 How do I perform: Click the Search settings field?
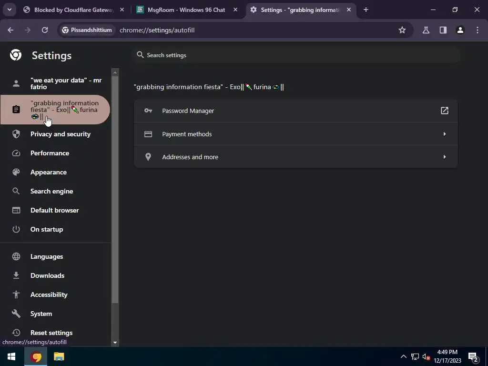(296, 55)
